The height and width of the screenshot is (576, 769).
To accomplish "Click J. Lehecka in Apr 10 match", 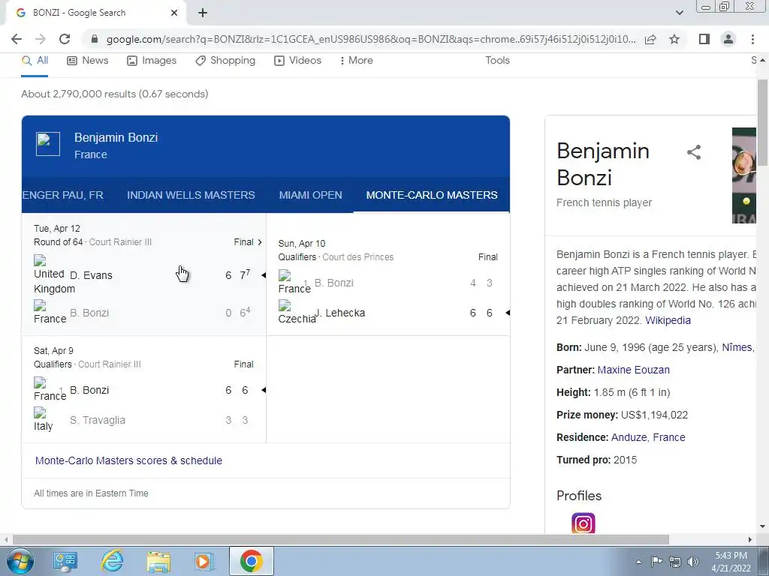I will (x=340, y=313).
